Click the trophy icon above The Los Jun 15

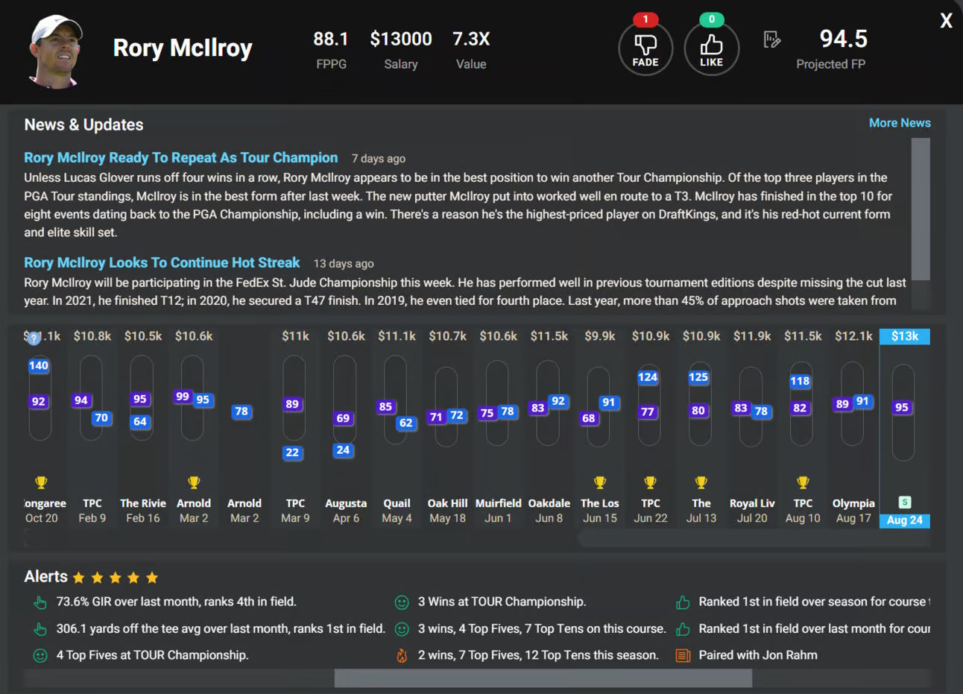pos(600,482)
